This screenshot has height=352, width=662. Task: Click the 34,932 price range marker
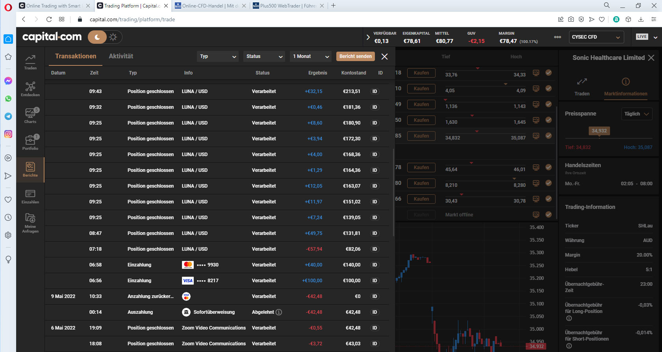click(x=599, y=131)
